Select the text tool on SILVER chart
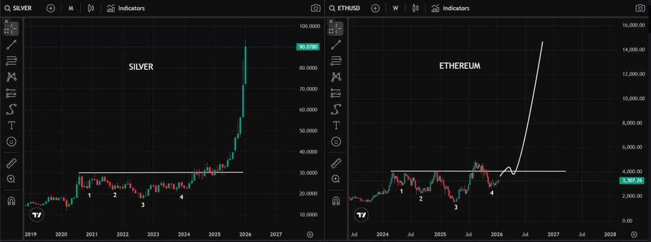The image size is (651, 242). tap(11, 125)
